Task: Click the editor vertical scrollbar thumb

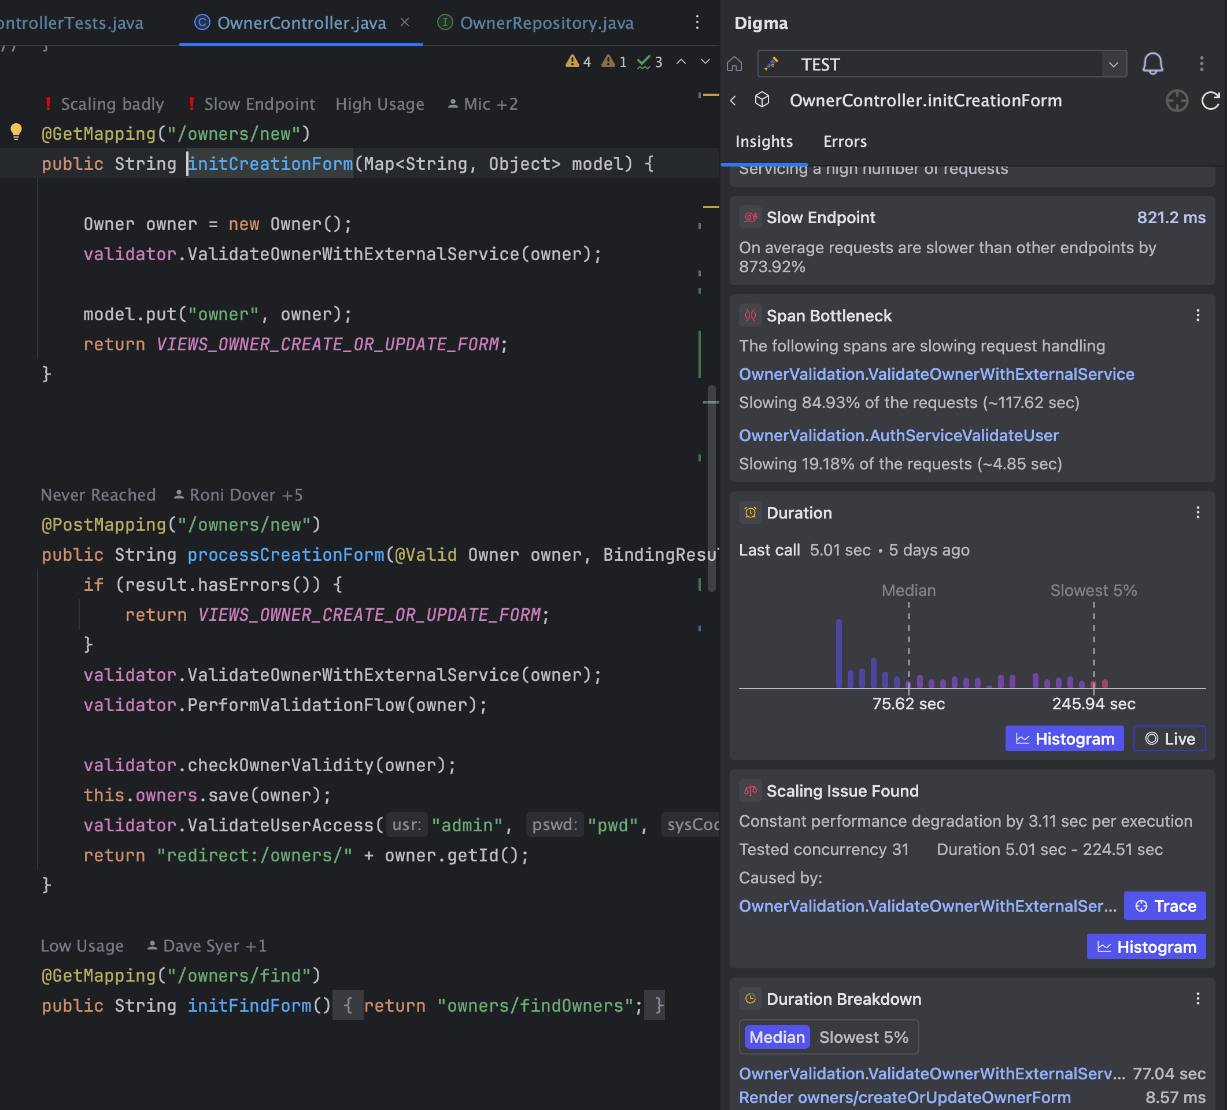Action: point(711,489)
